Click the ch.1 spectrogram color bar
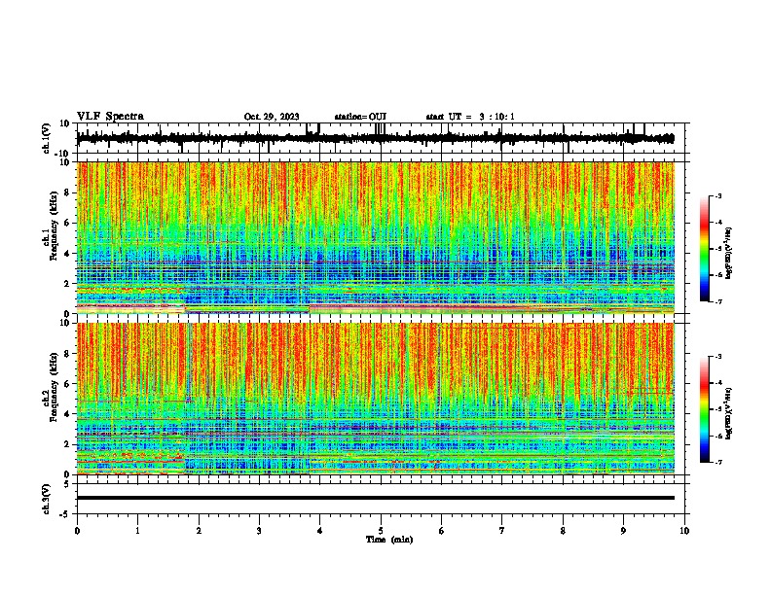 [705, 249]
